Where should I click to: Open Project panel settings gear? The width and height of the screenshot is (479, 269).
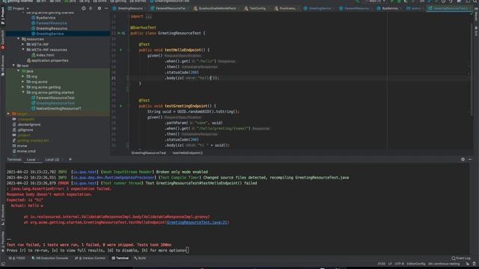[x=100, y=8]
